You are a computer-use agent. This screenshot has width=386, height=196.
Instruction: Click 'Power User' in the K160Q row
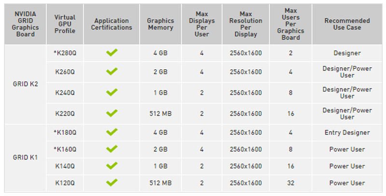[347, 149]
